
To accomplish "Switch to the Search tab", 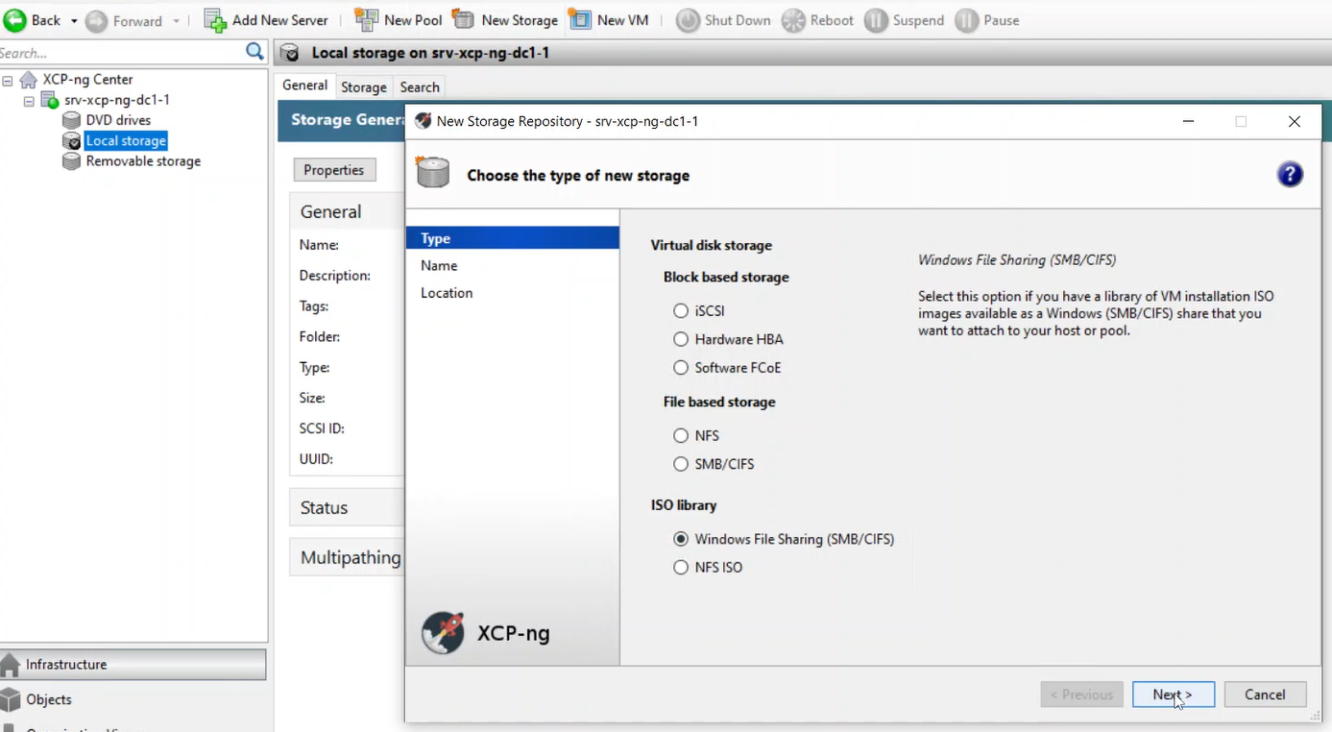I will click(x=420, y=86).
